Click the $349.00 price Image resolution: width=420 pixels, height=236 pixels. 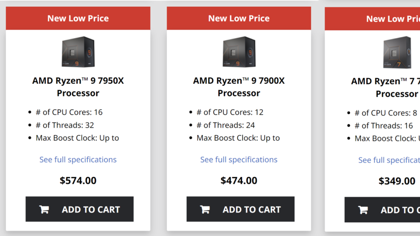397,181
